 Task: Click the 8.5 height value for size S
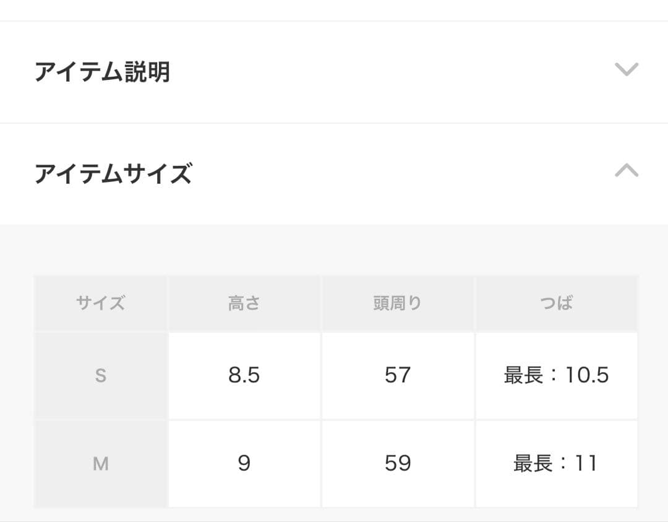point(244,375)
